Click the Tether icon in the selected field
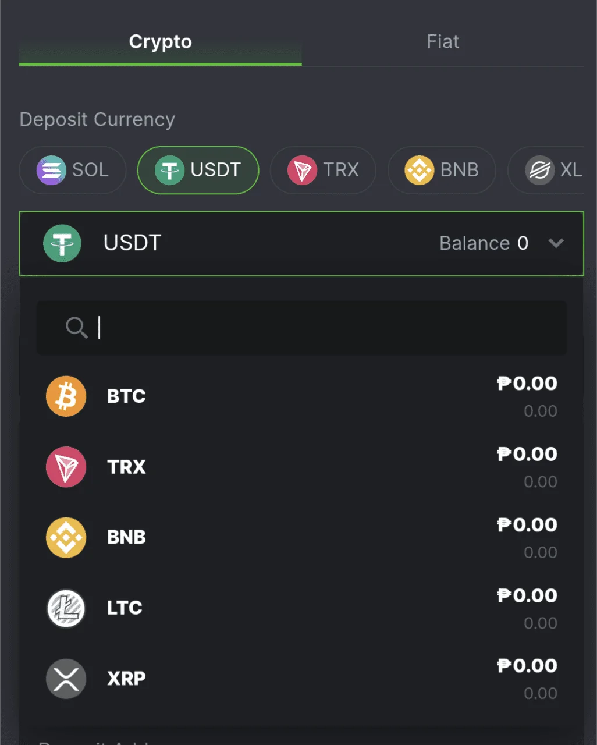The image size is (597, 745). [62, 243]
